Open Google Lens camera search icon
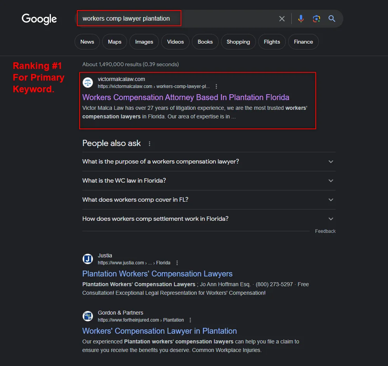The width and height of the screenshot is (388, 366). (317, 19)
